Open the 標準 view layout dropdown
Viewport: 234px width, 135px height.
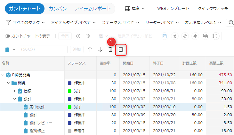[x=134, y=9]
